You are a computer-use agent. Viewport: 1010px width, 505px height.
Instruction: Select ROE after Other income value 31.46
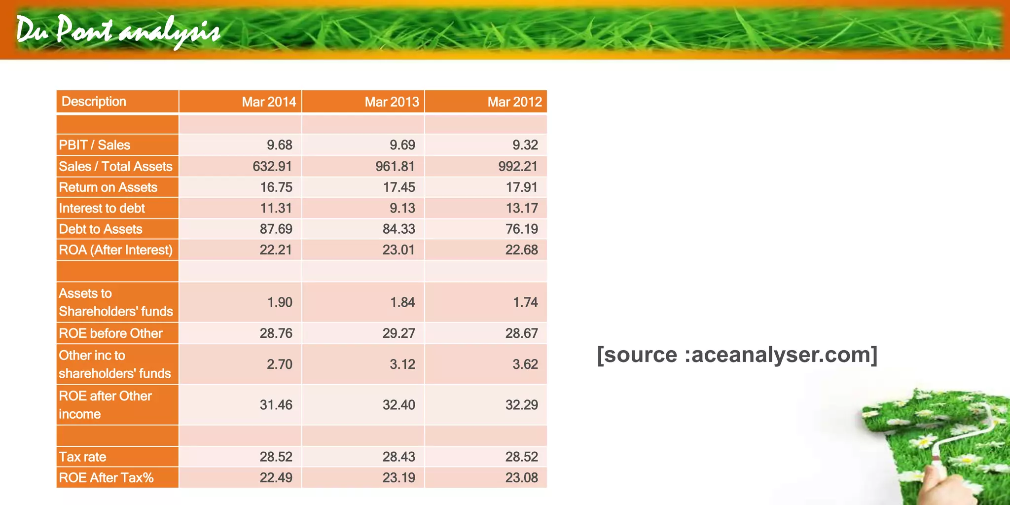(276, 405)
